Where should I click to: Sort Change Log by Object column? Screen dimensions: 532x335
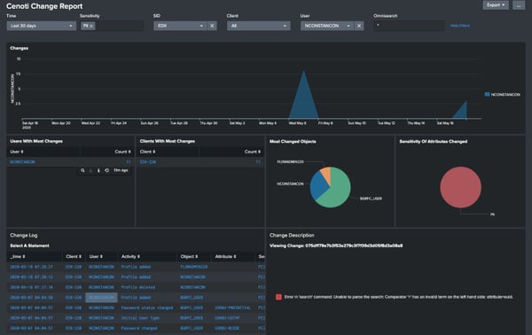point(189,257)
